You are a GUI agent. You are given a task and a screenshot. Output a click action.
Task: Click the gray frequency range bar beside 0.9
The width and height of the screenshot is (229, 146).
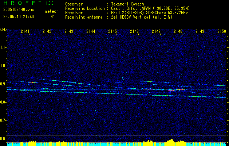tap(7, 84)
